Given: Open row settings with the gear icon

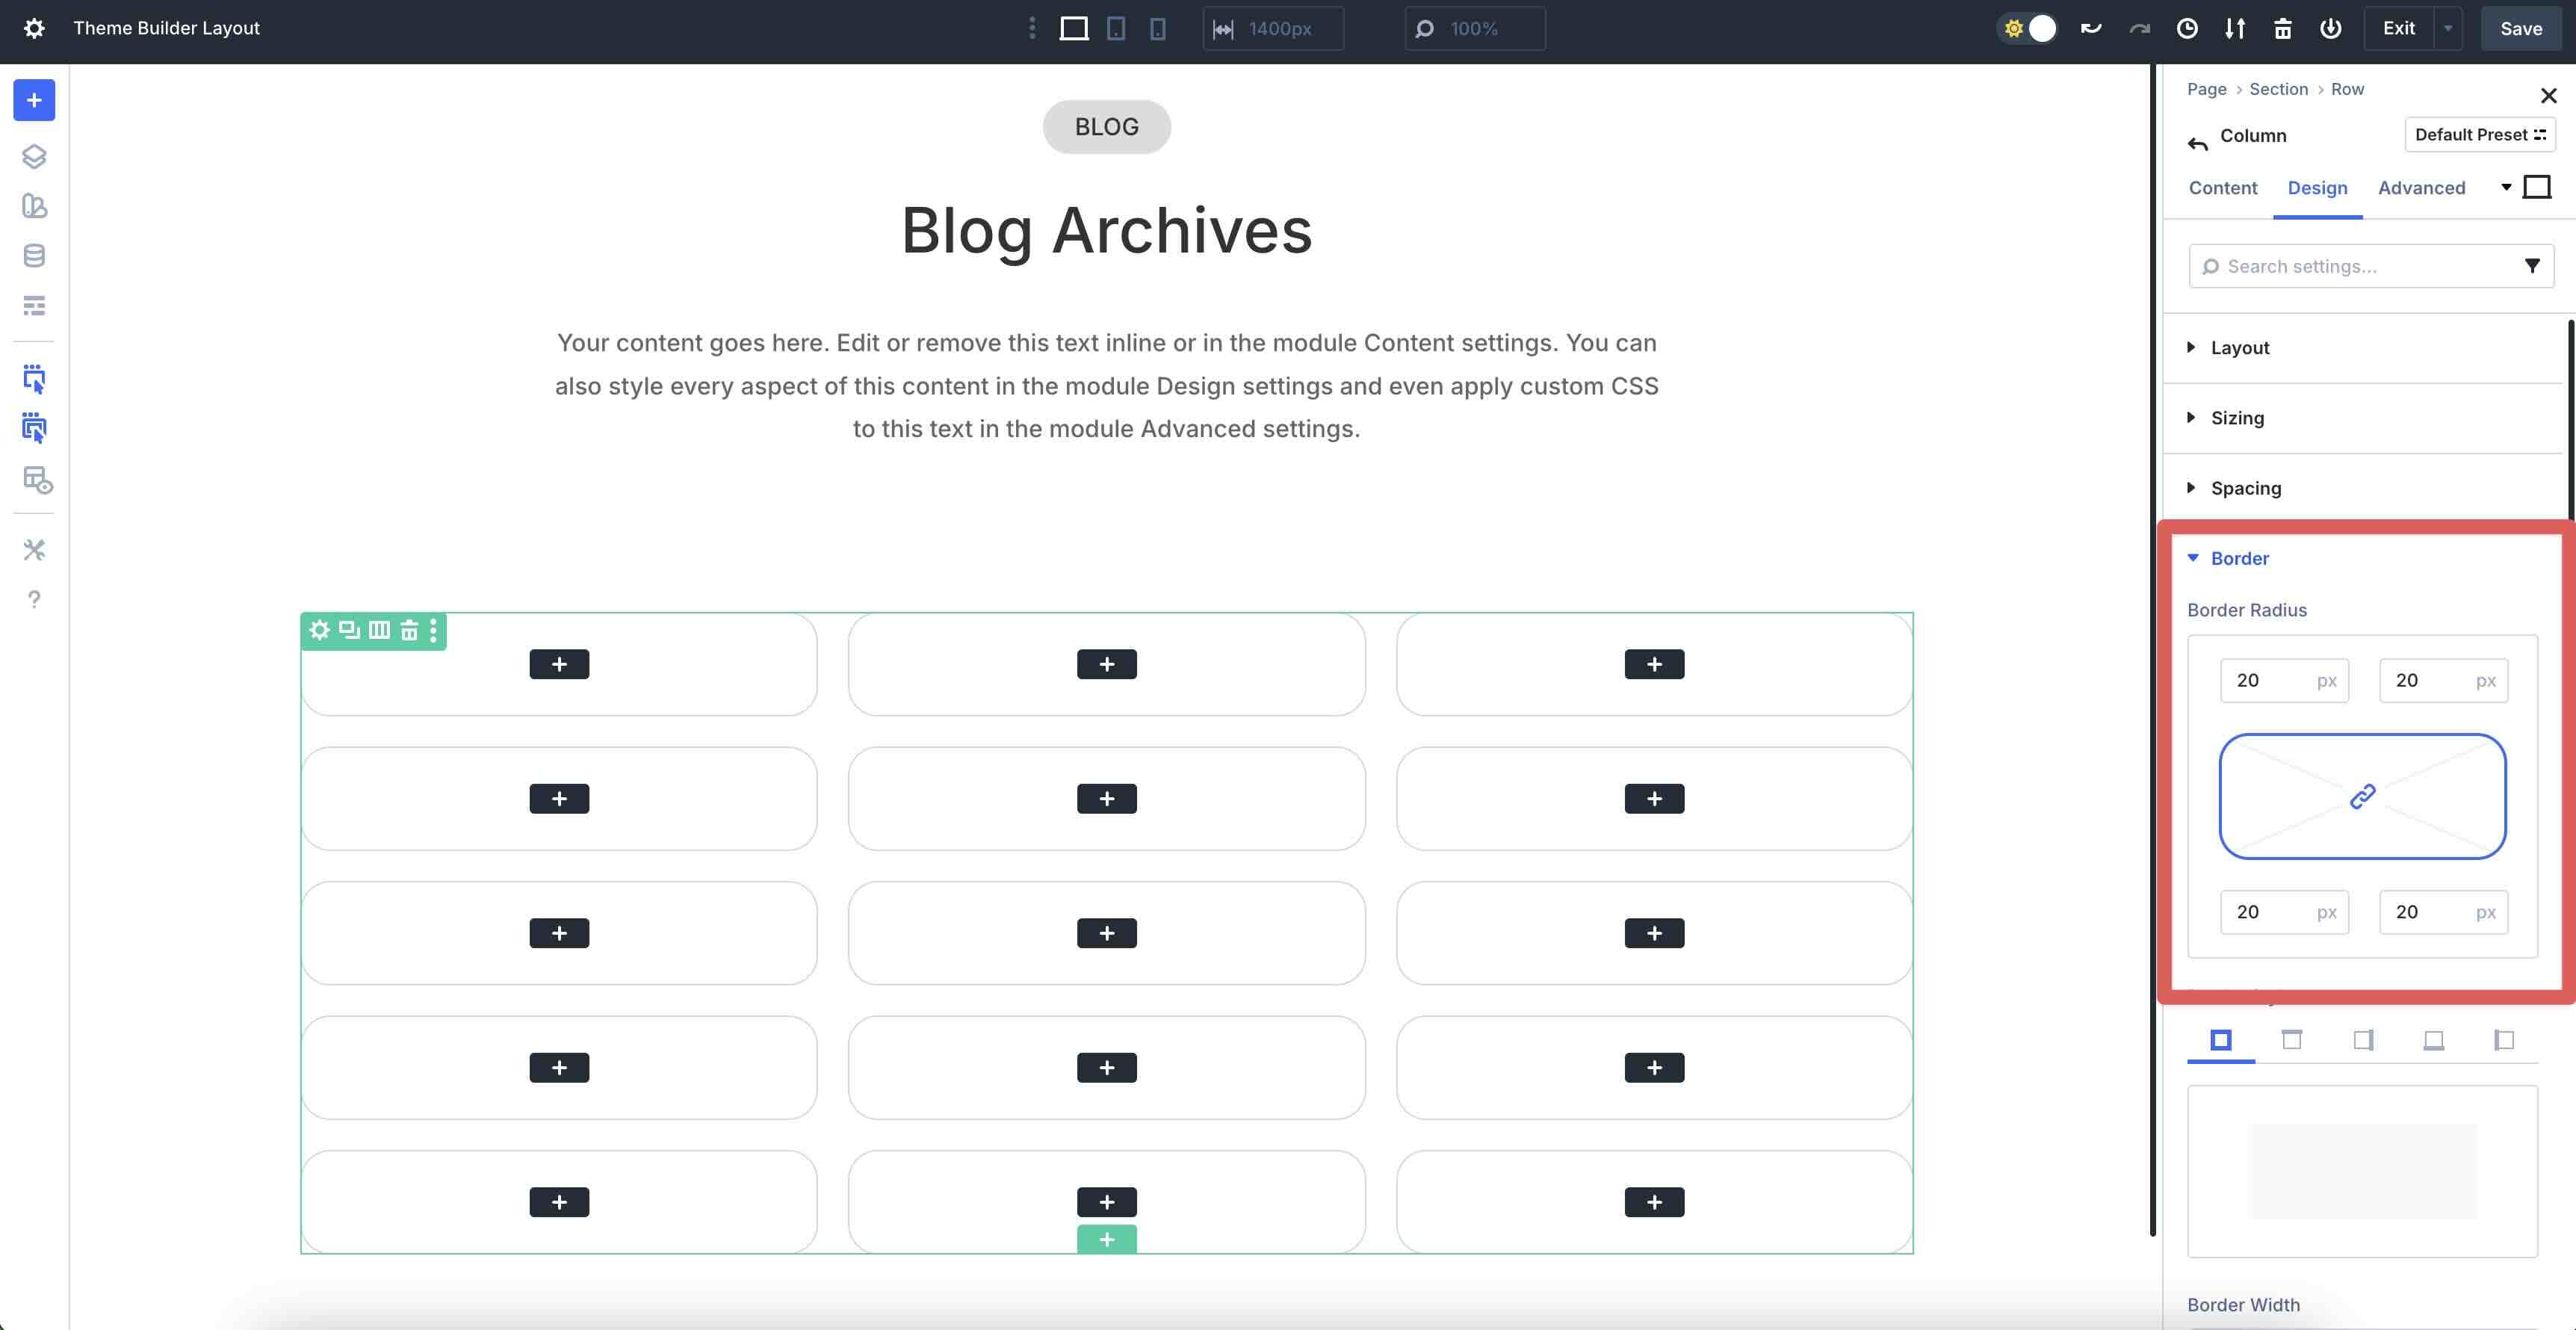Looking at the screenshot, I should point(319,630).
